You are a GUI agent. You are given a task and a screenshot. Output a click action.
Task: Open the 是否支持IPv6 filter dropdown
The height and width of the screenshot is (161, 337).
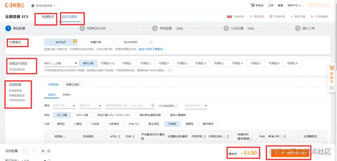coord(196,106)
